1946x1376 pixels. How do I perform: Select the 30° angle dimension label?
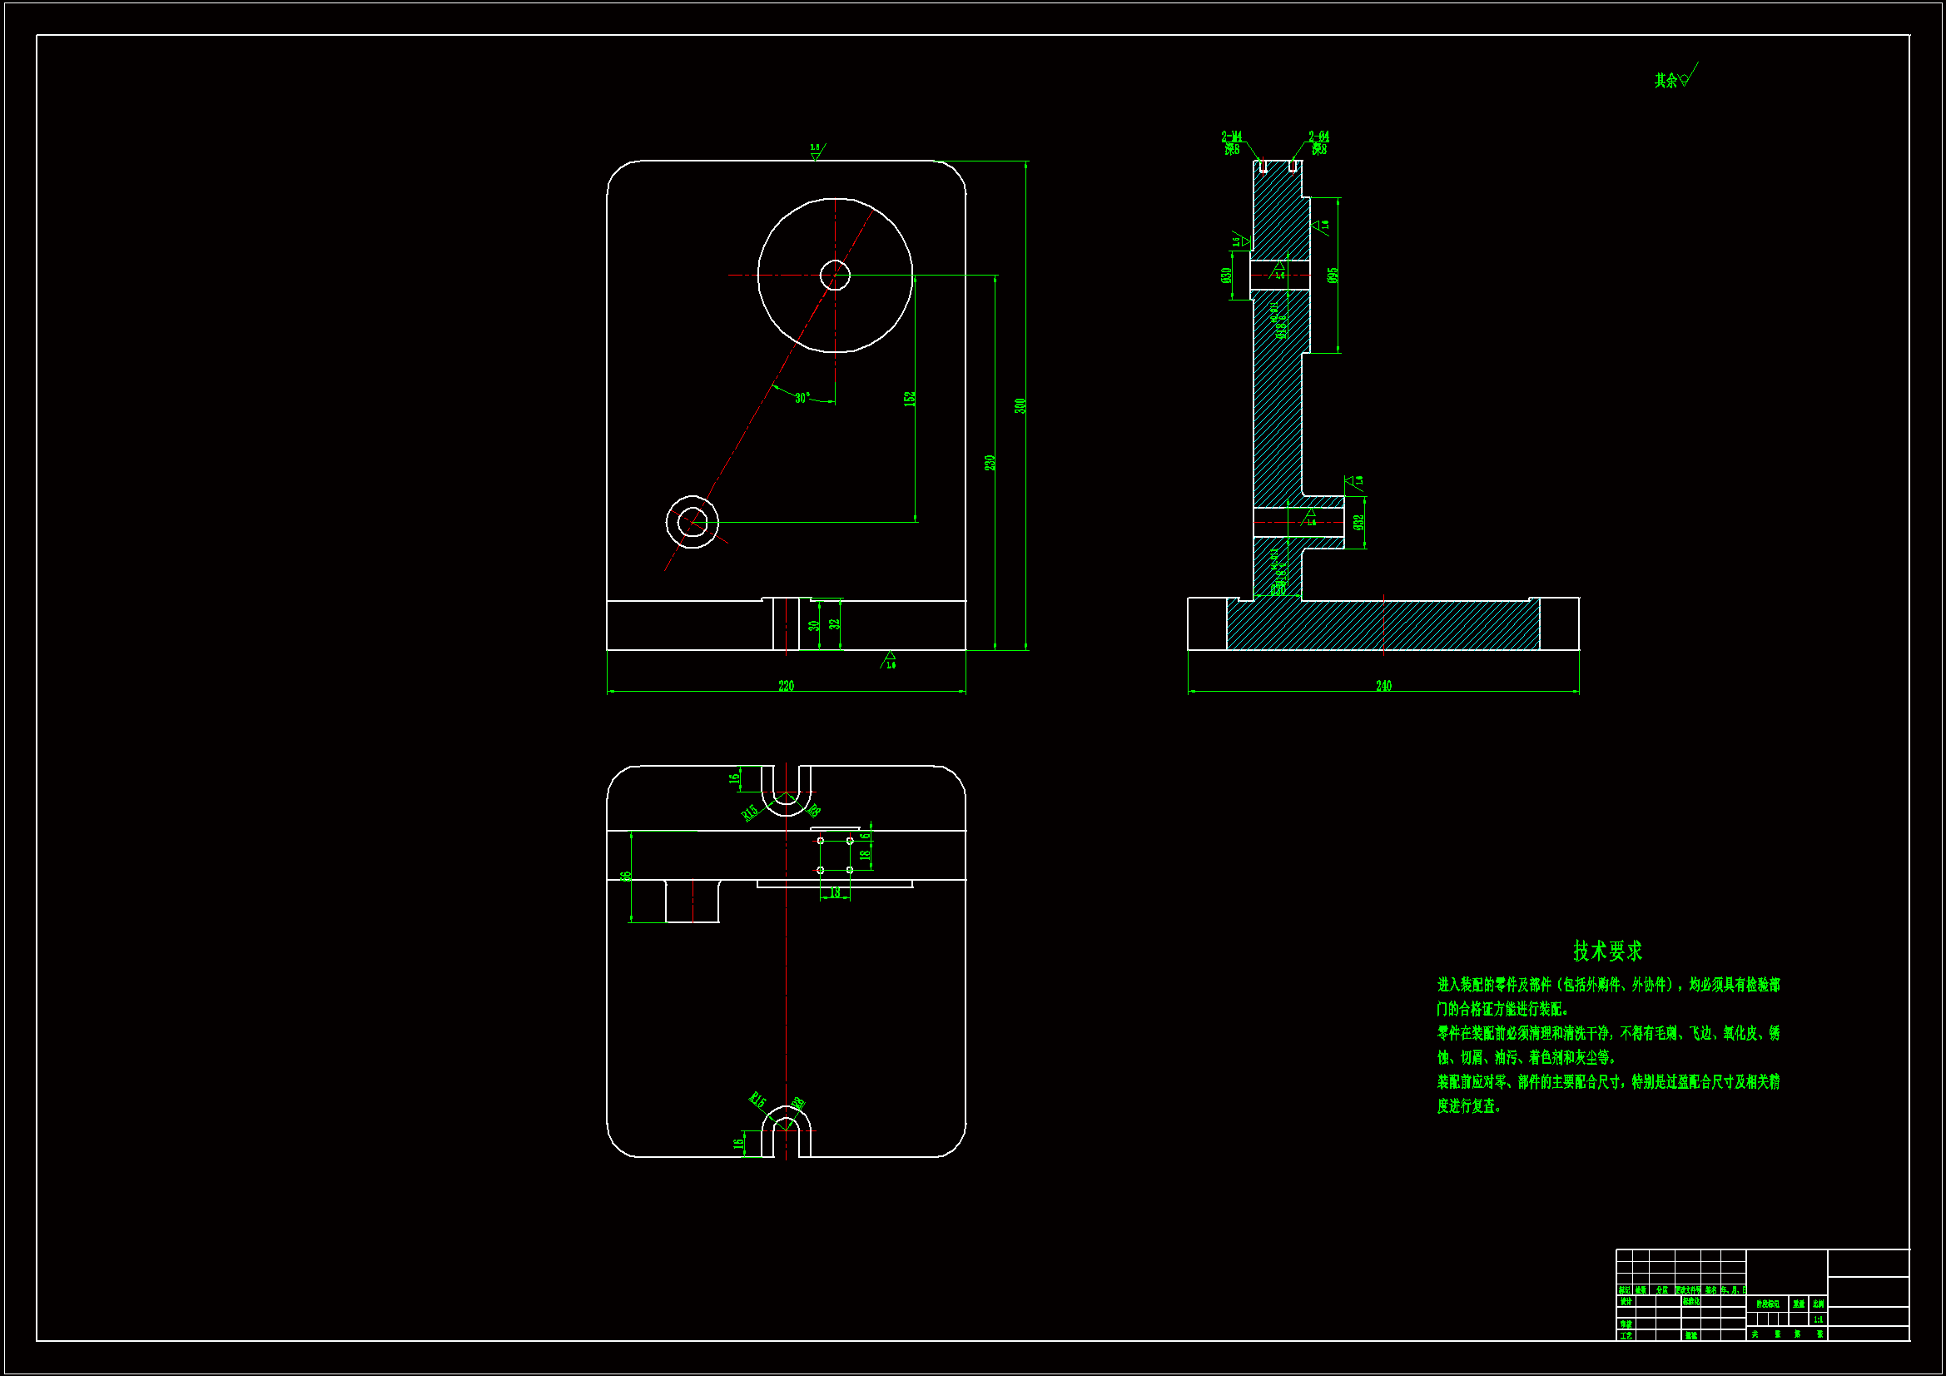pos(802,398)
